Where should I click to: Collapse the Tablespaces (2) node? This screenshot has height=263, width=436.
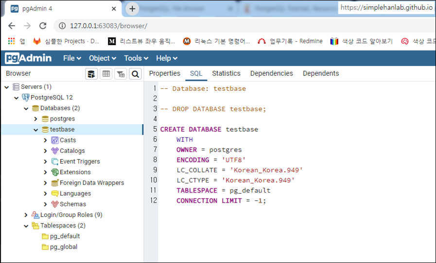tap(26, 226)
